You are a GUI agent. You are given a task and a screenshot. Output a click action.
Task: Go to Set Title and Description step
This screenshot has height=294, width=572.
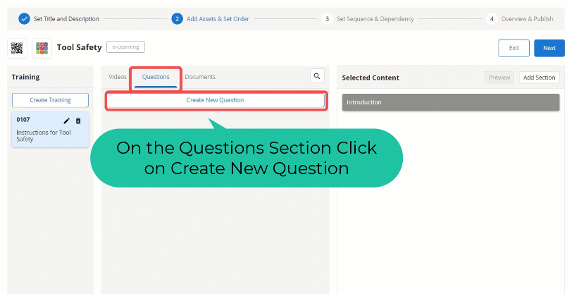pyautogui.click(x=66, y=19)
